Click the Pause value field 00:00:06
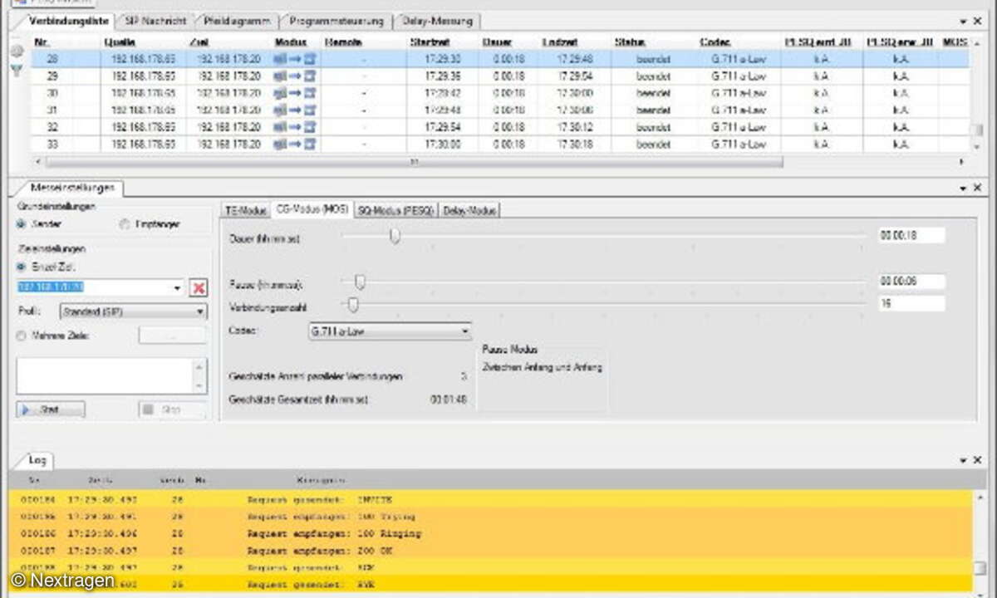This screenshot has height=598, width=997. pos(911,282)
